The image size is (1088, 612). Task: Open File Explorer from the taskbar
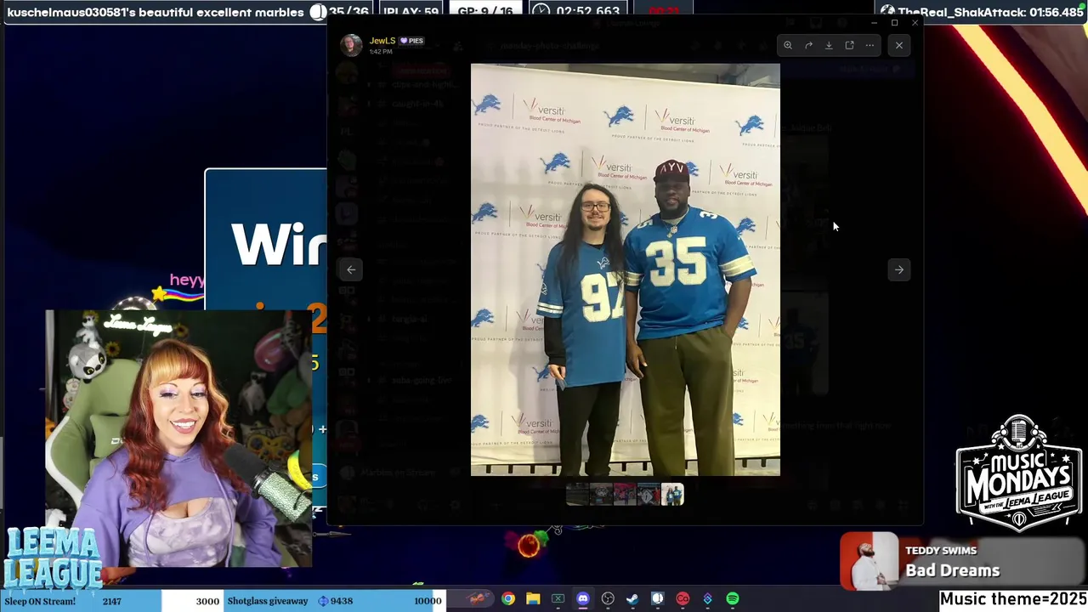pos(533,599)
